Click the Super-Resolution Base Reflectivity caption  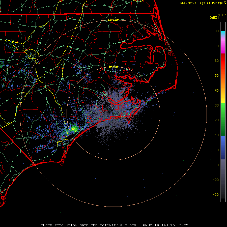(x=115, y=225)
